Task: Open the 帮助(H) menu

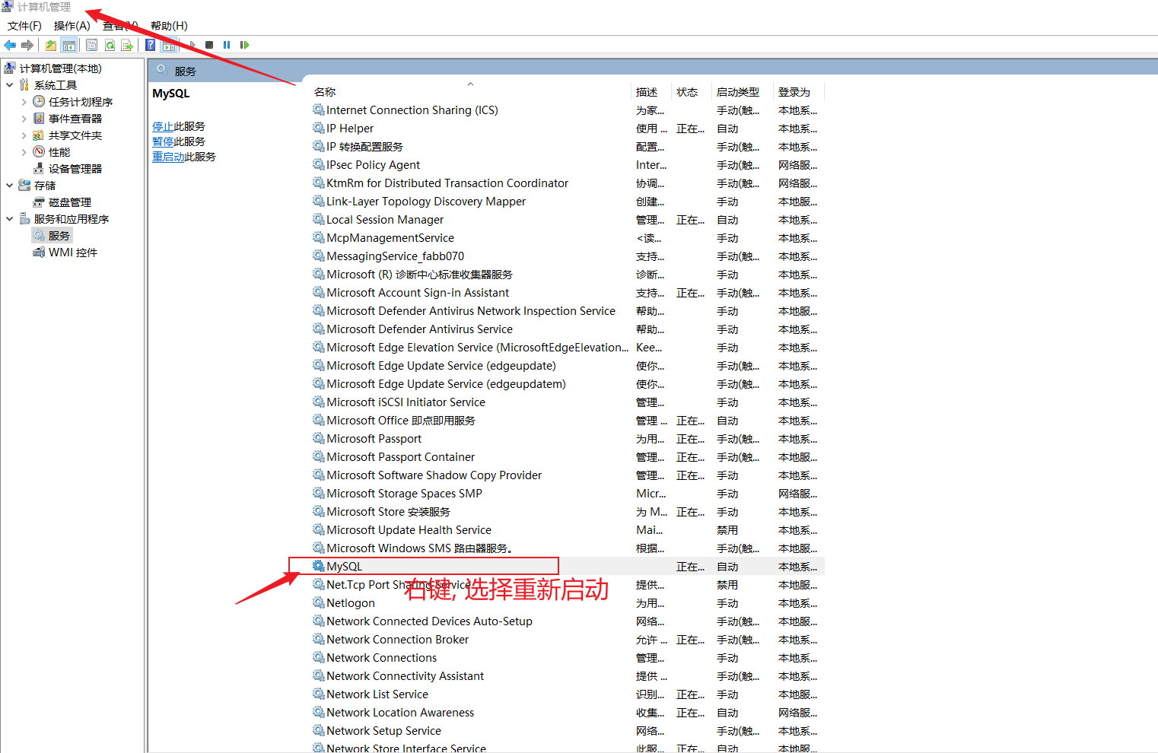Action: click(x=169, y=26)
